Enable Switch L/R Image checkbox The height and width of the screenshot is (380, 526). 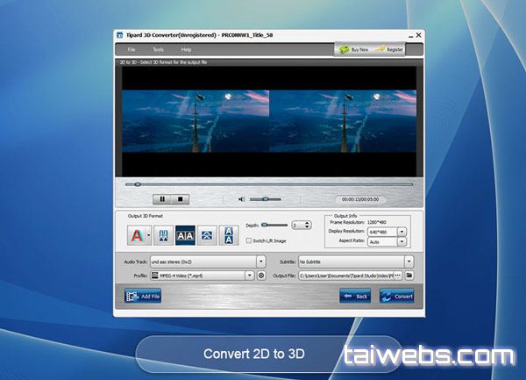[x=248, y=240]
